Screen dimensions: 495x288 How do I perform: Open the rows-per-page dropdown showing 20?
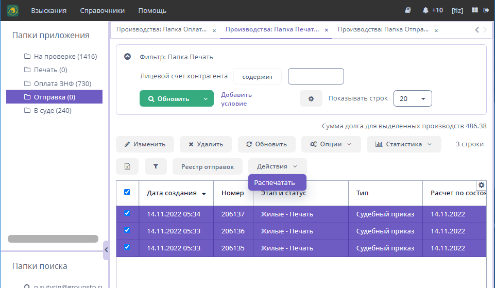(412, 98)
